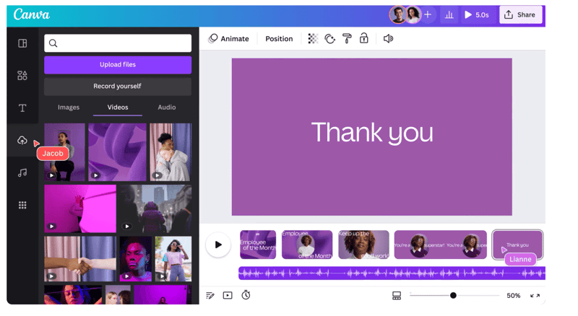Click the zoom slider handle
This screenshot has width=578, height=316.
click(453, 295)
